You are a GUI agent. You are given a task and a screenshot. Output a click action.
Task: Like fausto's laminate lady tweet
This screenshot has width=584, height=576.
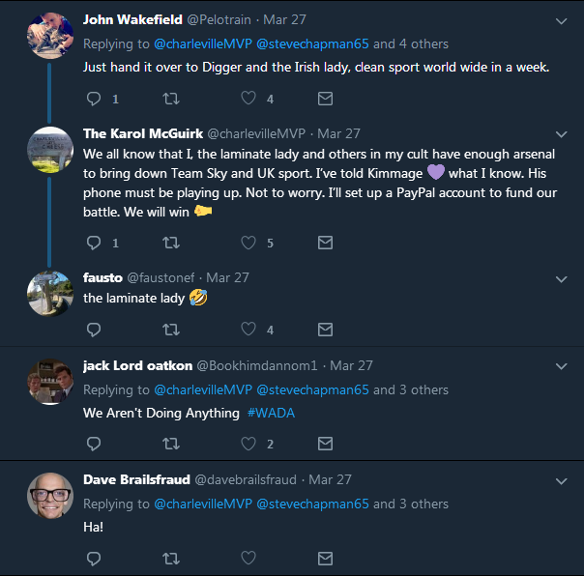click(248, 330)
